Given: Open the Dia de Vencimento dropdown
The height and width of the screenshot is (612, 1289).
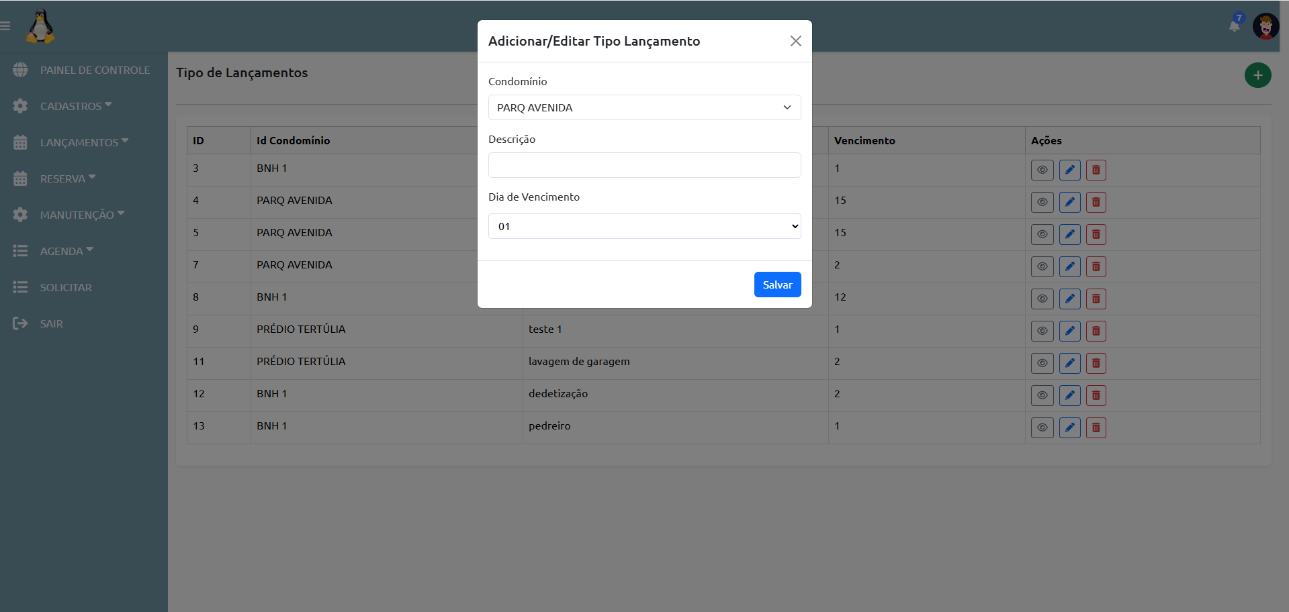Looking at the screenshot, I should 644,226.
